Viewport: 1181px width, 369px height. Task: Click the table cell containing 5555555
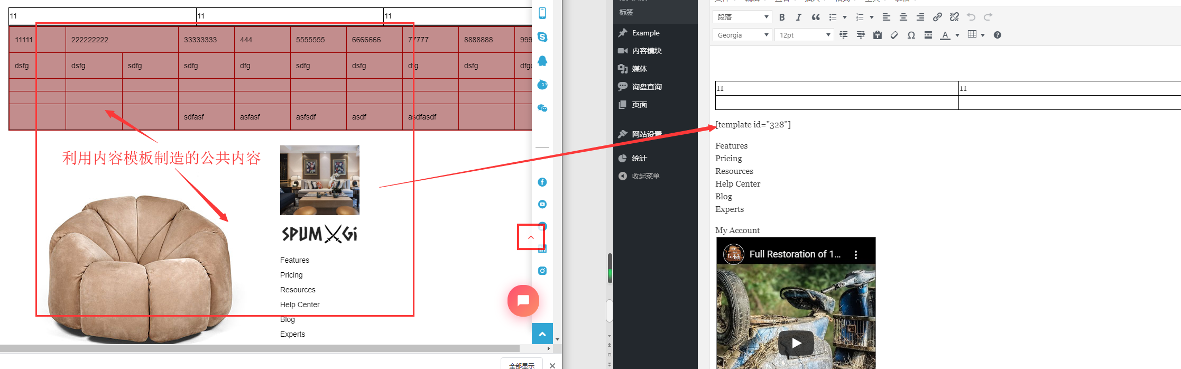318,40
